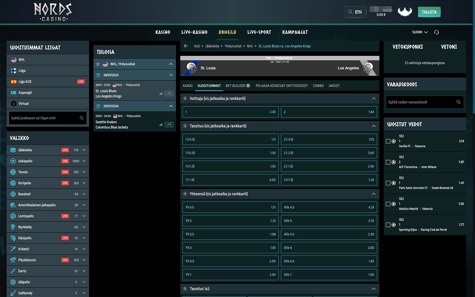Select the Nyrkkeily boxing glove icon
475x297 pixels.
coord(13,227)
